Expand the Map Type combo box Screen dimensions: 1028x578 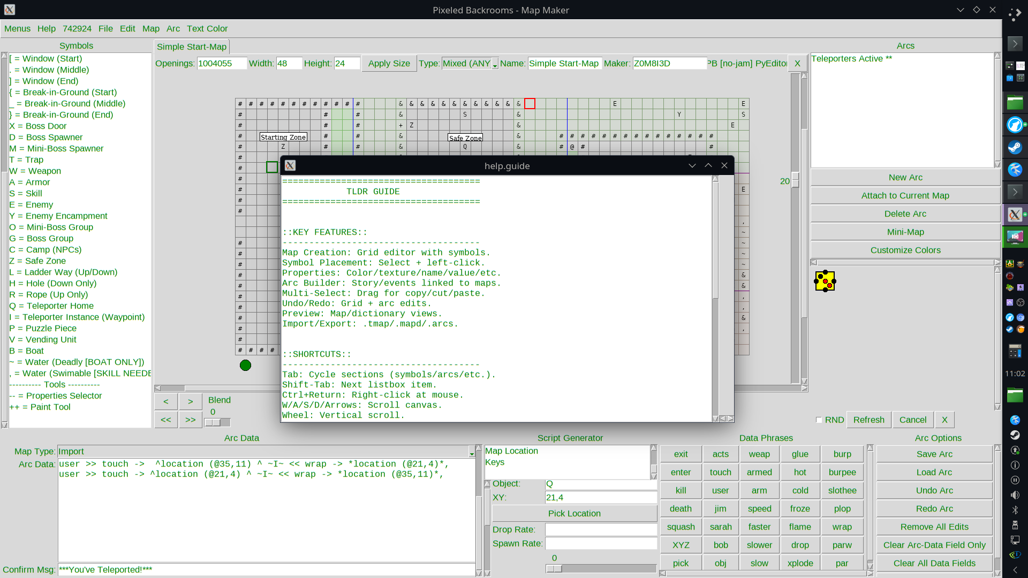(x=472, y=452)
